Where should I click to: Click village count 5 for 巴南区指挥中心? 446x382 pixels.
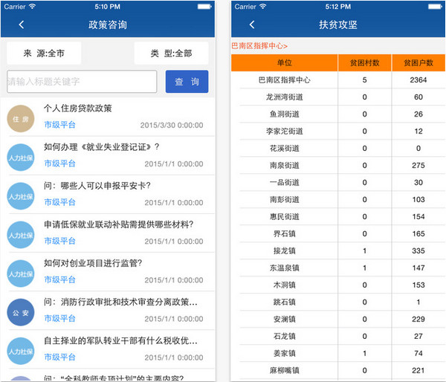click(x=365, y=80)
